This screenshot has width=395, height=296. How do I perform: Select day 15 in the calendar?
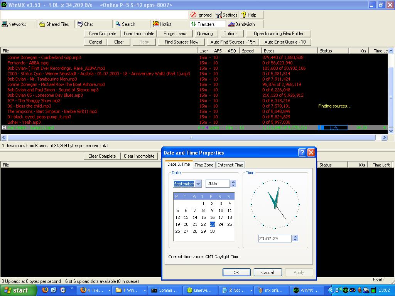204,217
